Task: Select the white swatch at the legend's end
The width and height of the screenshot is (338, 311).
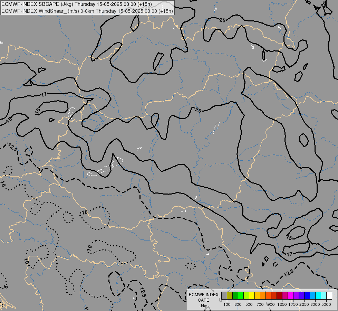Action: coord(329,296)
